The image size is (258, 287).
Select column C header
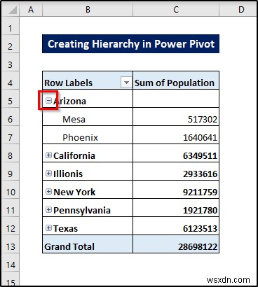(176, 10)
